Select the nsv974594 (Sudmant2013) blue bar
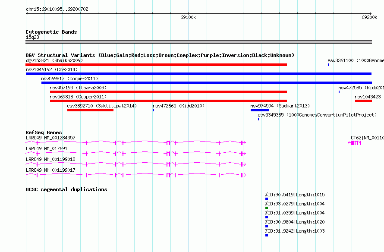 260,110
